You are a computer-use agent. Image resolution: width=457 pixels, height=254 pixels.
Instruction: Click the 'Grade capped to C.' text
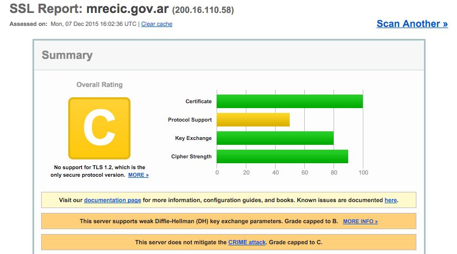tap(296, 242)
